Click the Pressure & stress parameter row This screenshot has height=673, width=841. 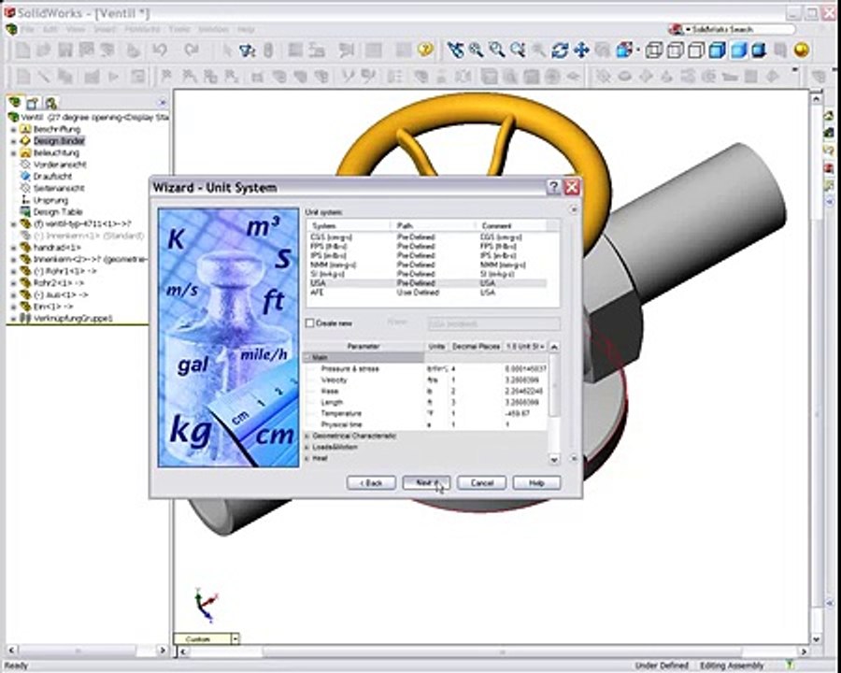(426, 368)
